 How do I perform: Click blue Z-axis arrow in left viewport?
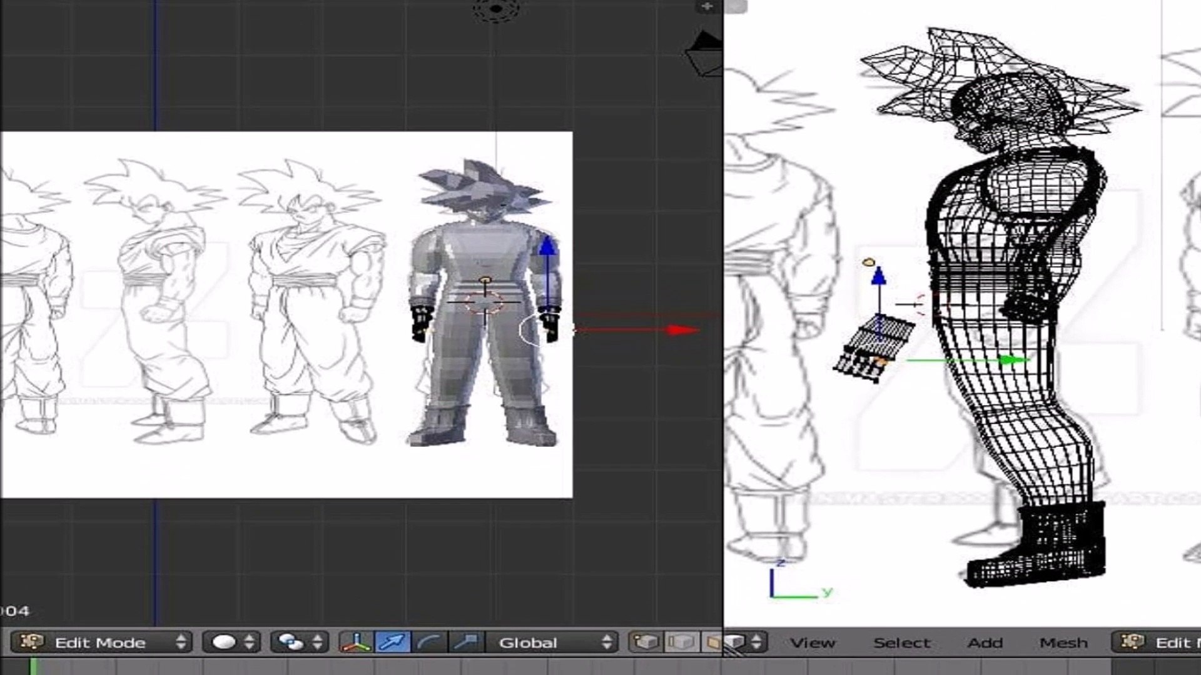coord(547,246)
